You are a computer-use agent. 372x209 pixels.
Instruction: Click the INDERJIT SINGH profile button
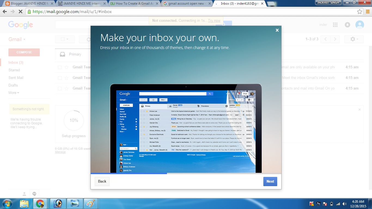pyautogui.click(x=328, y=2)
